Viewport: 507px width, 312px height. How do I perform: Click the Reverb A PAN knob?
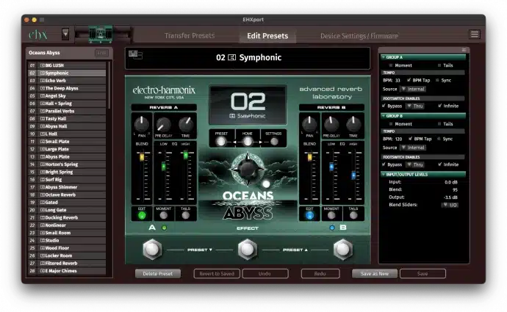pyautogui.click(x=142, y=123)
